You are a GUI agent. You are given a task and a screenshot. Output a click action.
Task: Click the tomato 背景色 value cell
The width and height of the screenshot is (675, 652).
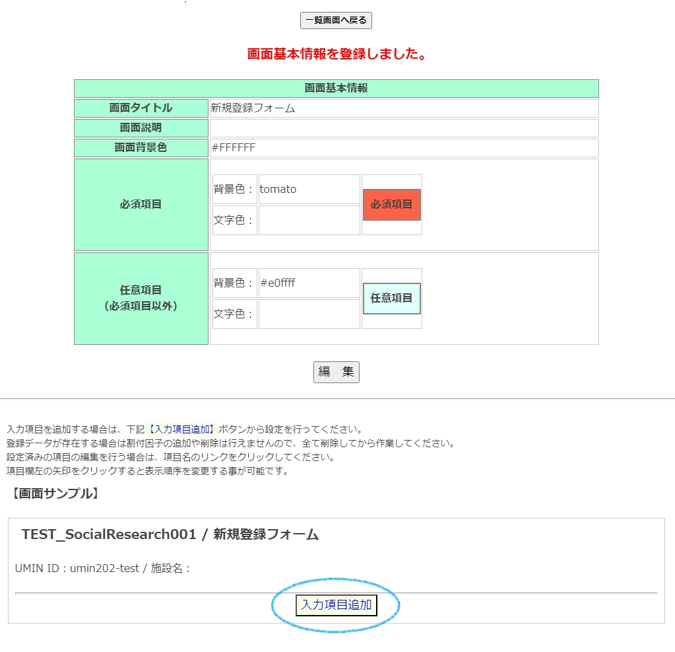pos(309,190)
